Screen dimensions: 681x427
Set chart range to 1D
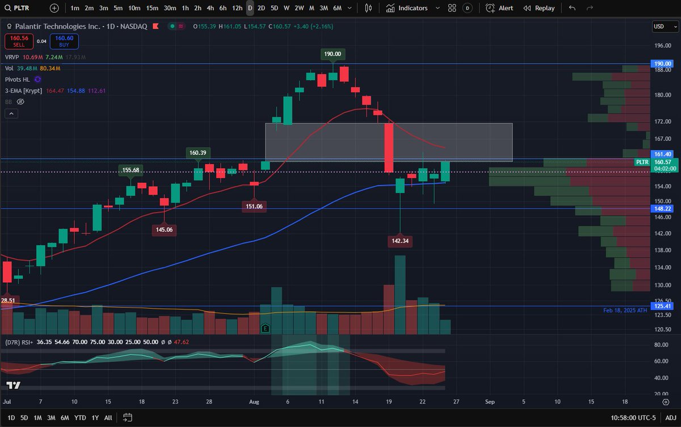pos(11,417)
